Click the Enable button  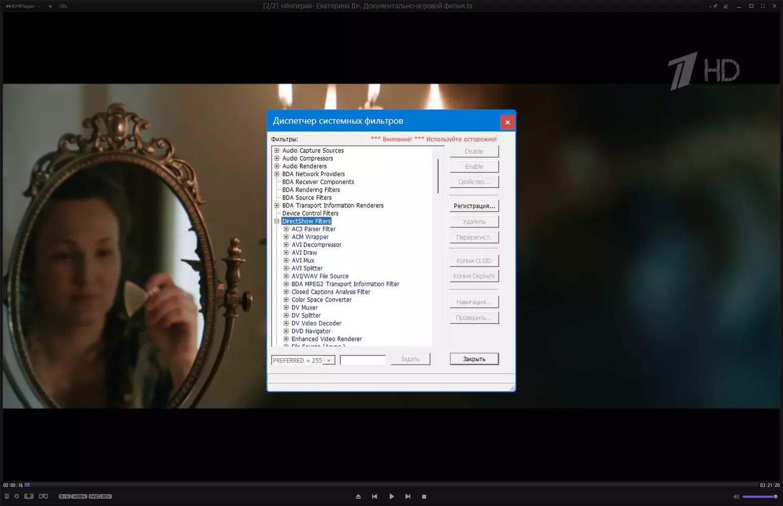coord(474,167)
